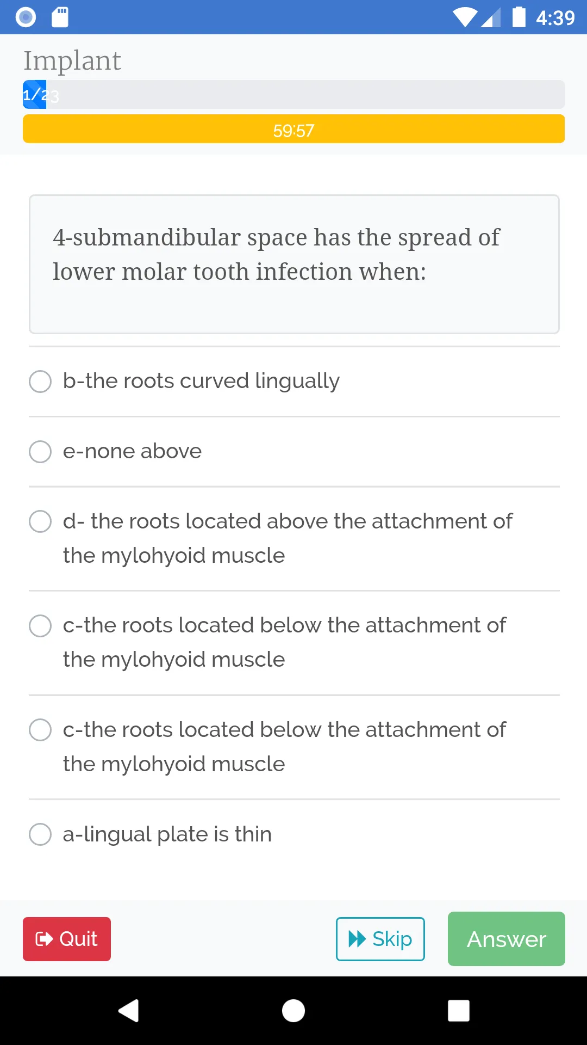
Task: Open the recent apps square icon
Action: [459, 1011]
